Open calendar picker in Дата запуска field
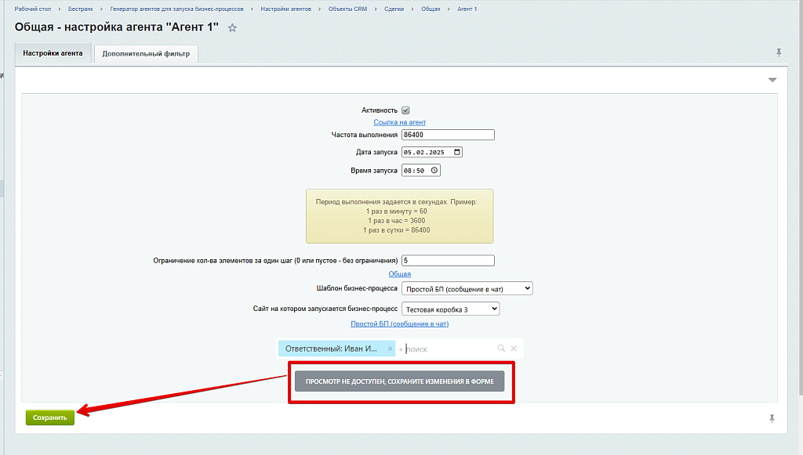This screenshot has height=455, width=803. 457,152
